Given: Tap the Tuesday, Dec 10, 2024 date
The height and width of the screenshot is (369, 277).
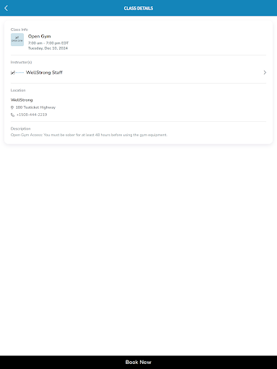Looking at the screenshot, I should click(48, 48).
